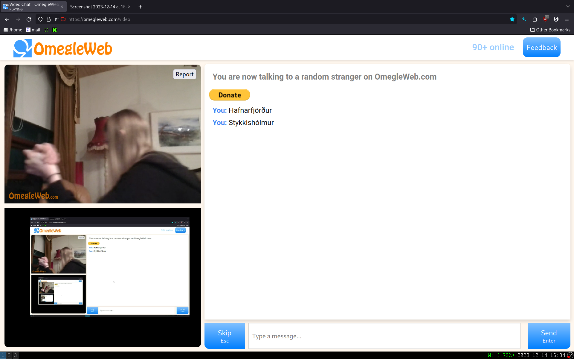Open the extensions puzzle-piece icon
This screenshot has width=574, height=359.
[x=535, y=19]
